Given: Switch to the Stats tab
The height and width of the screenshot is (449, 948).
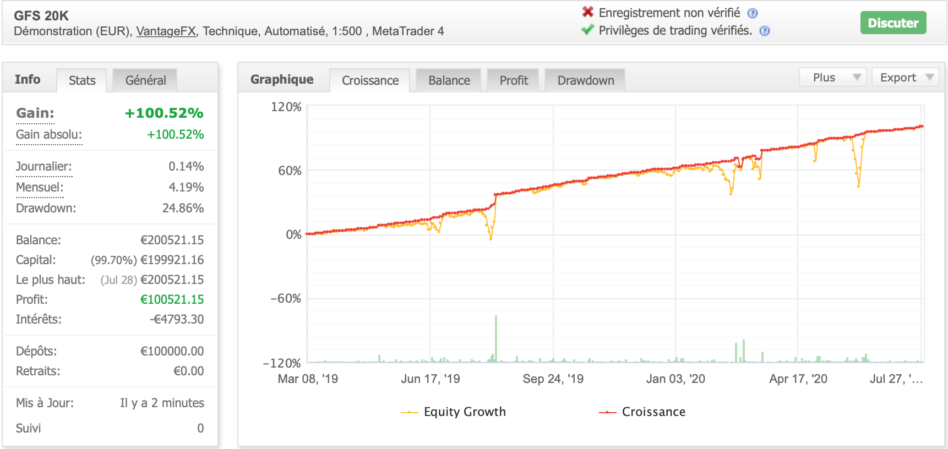Looking at the screenshot, I should (82, 80).
